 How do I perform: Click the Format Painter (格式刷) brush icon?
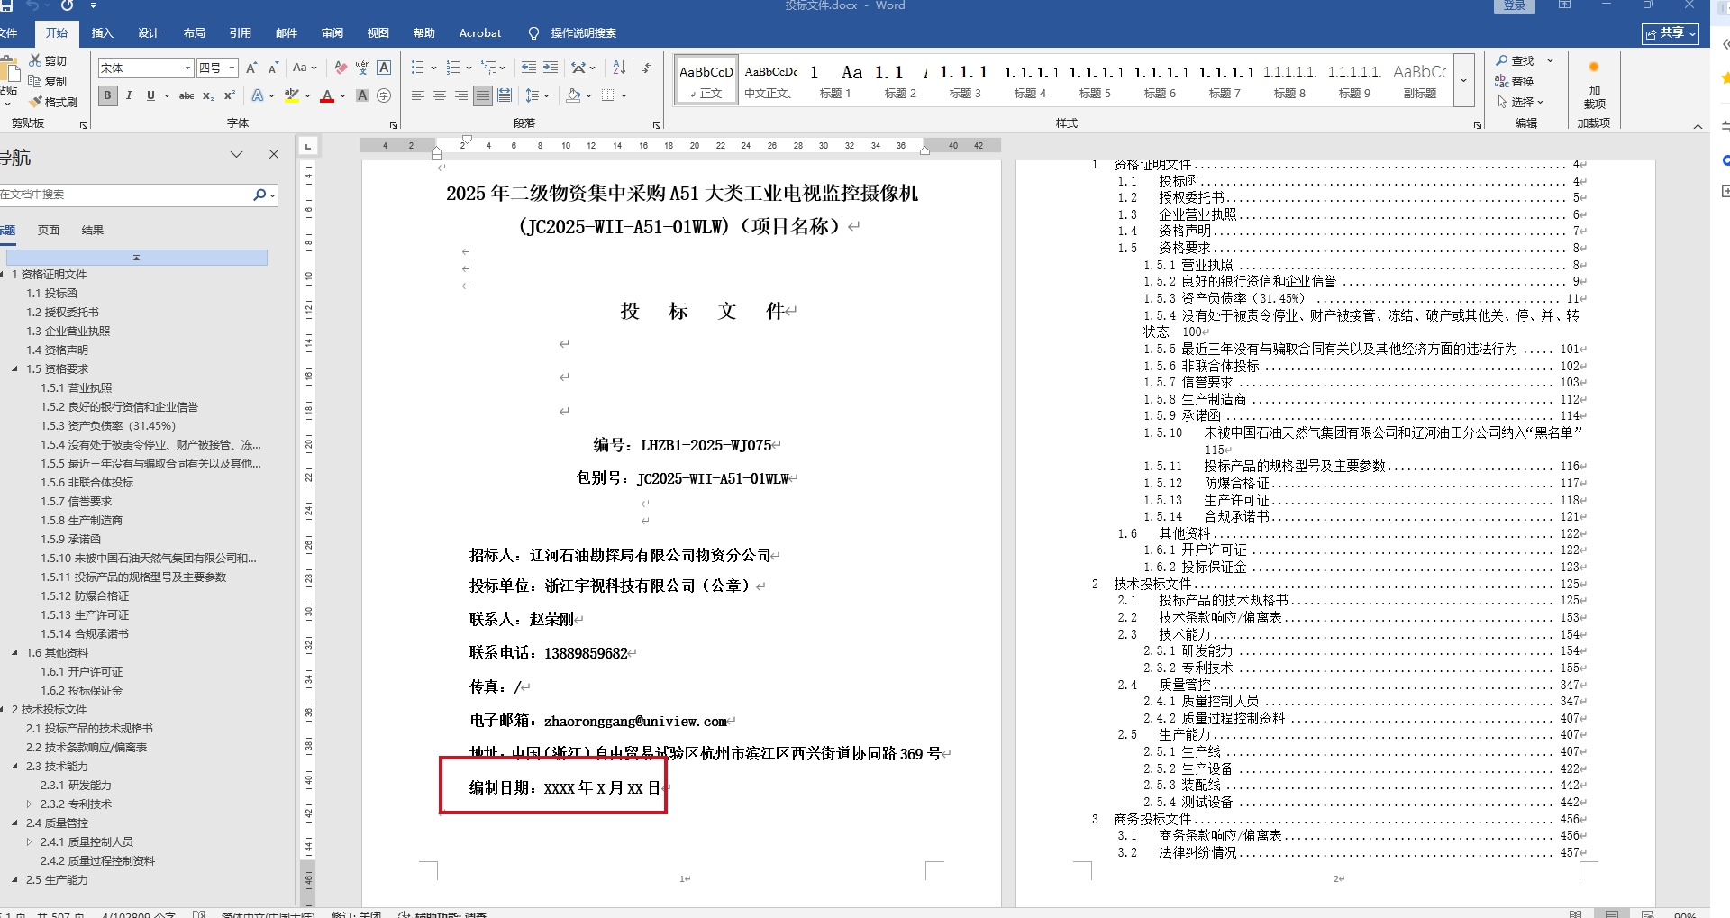tap(35, 102)
